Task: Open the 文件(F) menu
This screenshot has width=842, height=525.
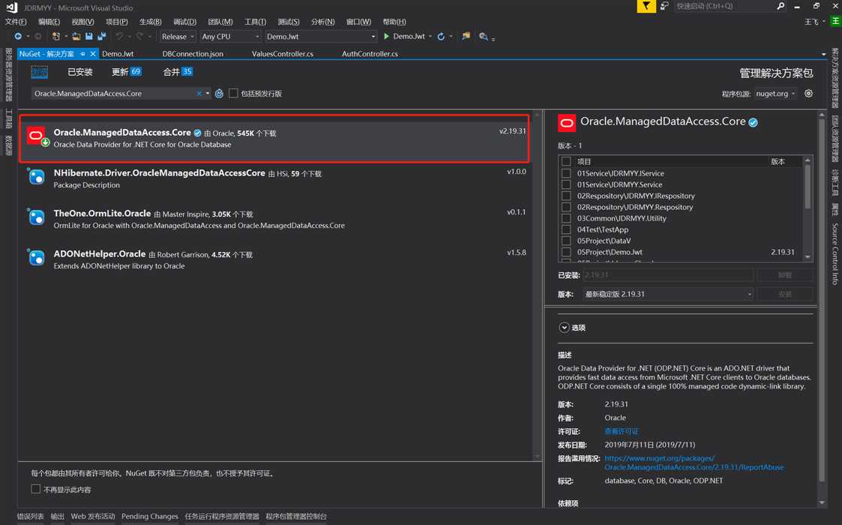Action: click(16, 22)
